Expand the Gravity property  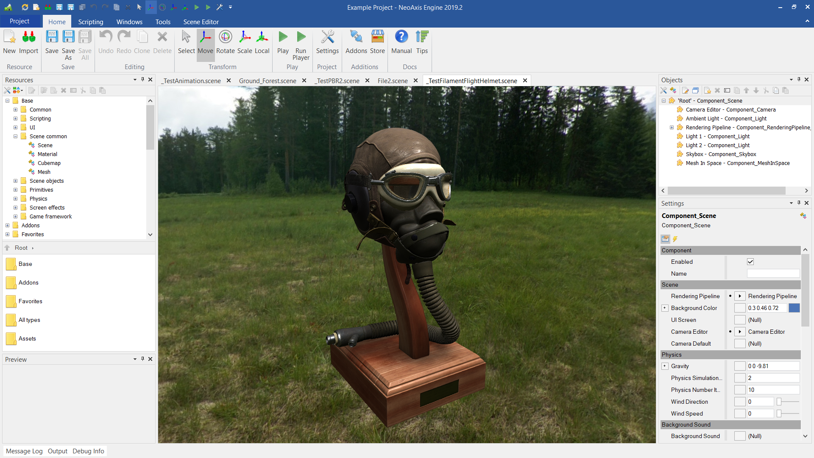(x=665, y=366)
